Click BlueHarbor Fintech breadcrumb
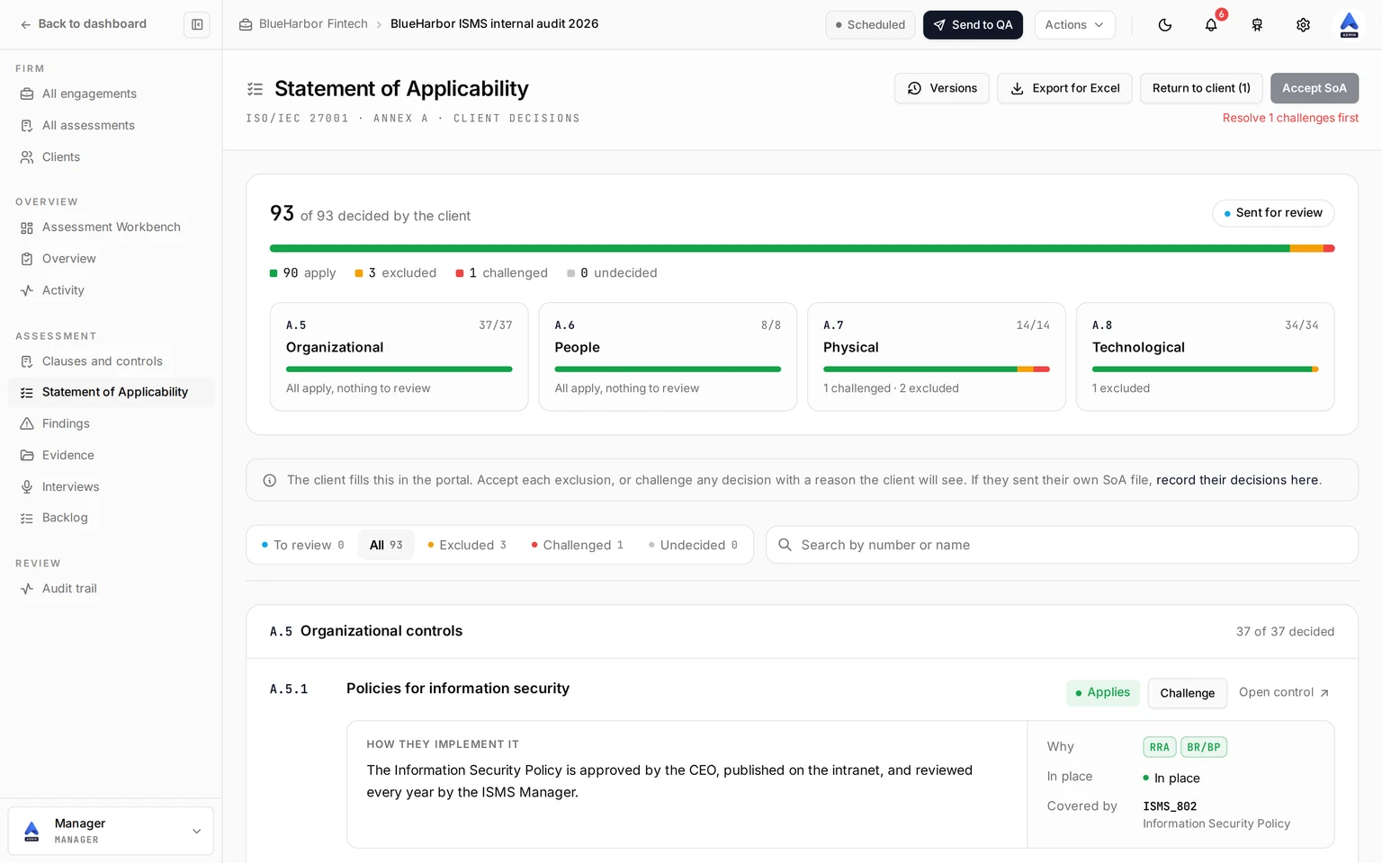Screen dimensions: 1382x863 [313, 24]
